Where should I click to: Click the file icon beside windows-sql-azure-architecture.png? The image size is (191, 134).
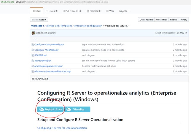33,71
